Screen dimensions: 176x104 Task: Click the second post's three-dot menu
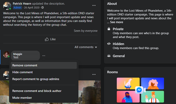click(x=94, y=75)
